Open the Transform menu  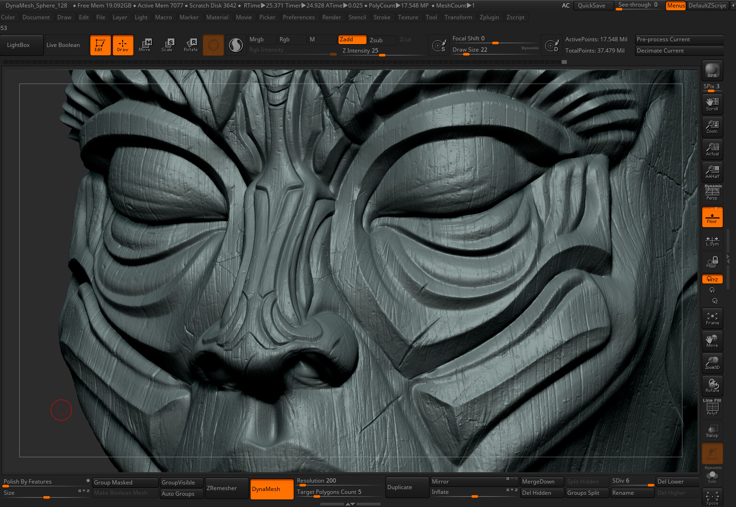pyautogui.click(x=458, y=17)
